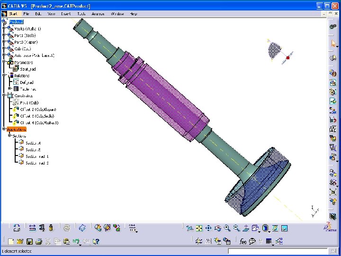Open the View menu
341x256 pixels.
pyautogui.click(x=51, y=14)
